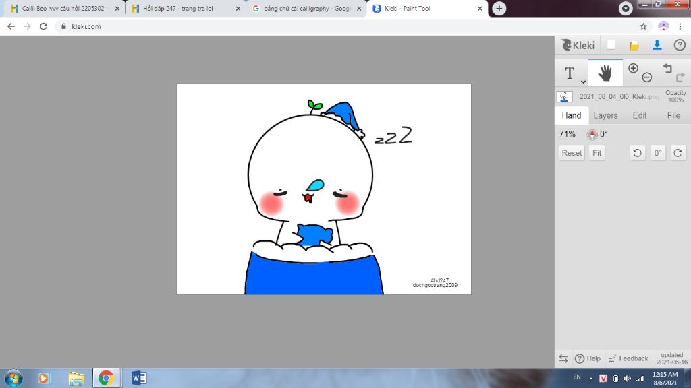Click the Chrome taskbar icon

[106, 378]
